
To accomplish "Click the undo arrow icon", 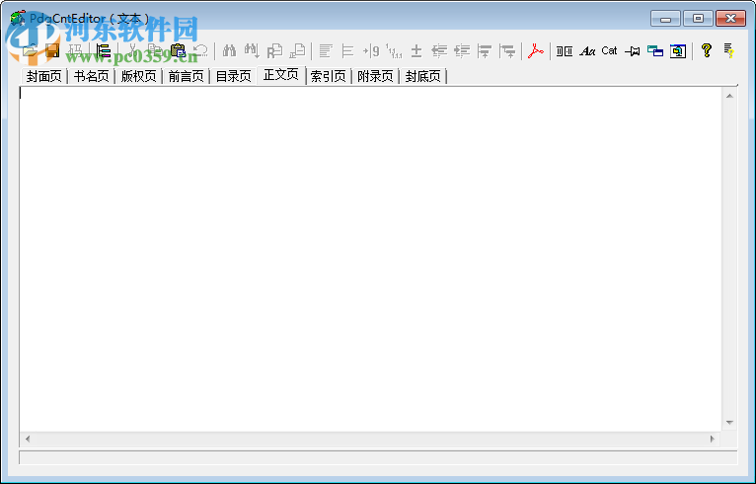I will click(200, 50).
